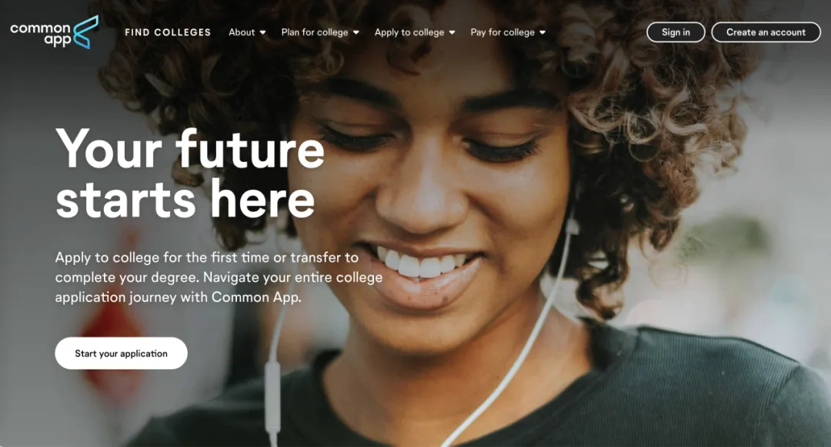Expand the caret arrow next to About
This screenshot has width=831, height=447.
[262, 33]
